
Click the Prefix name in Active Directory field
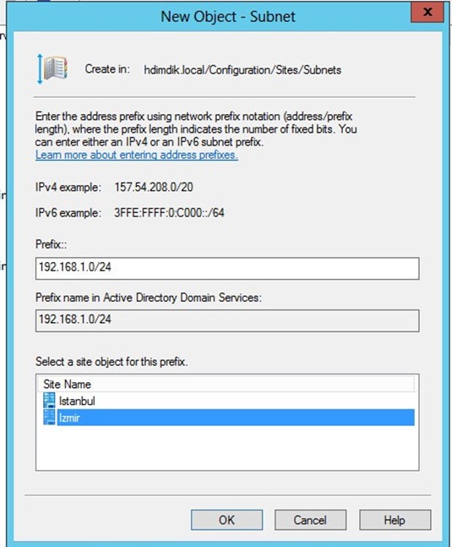(227, 320)
